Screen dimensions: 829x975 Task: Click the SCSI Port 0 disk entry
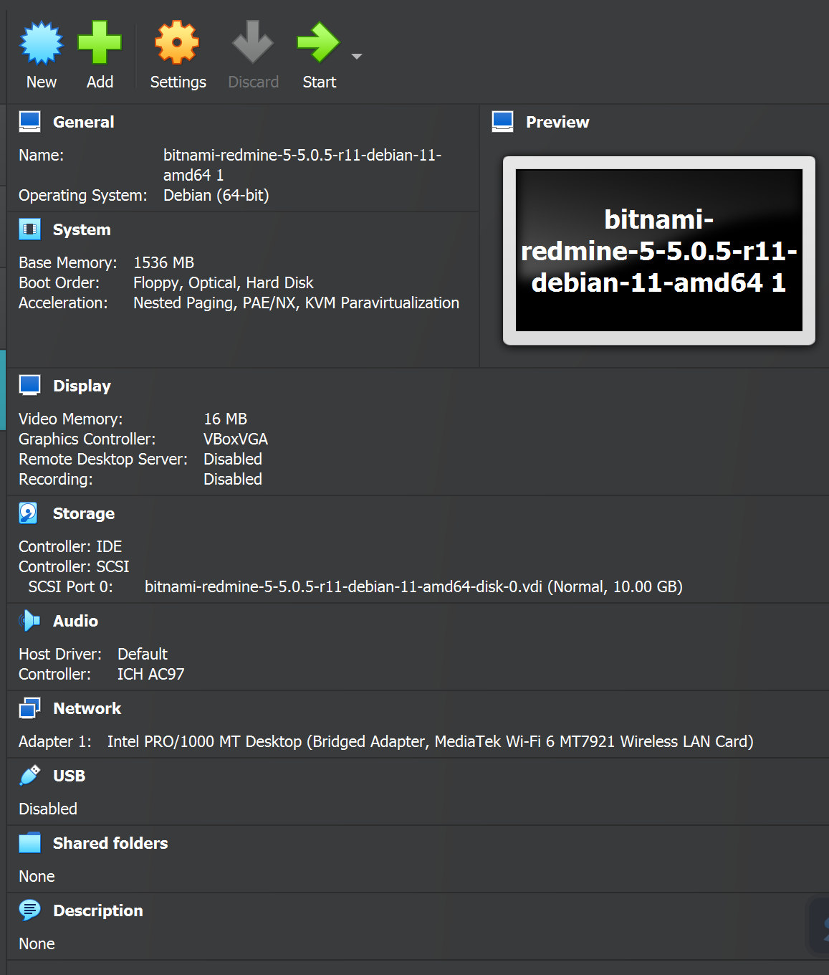(x=413, y=586)
